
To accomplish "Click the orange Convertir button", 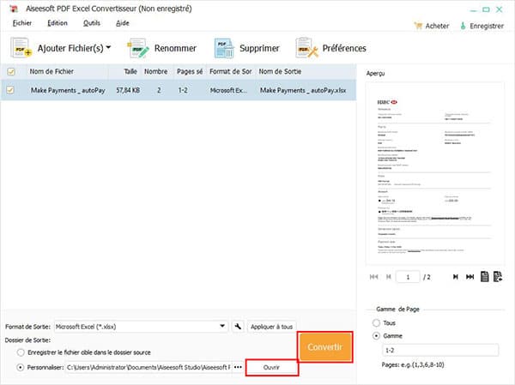I will pyautogui.click(x=325, y=347).
